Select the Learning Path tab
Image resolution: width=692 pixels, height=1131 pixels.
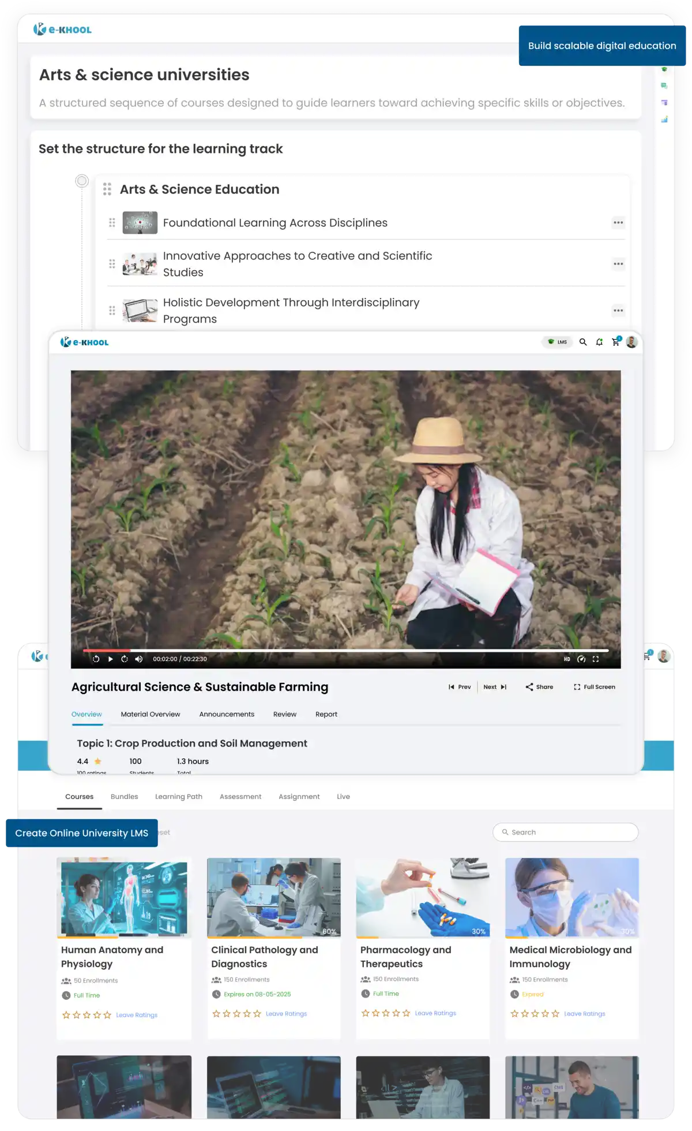pos(179,797)
